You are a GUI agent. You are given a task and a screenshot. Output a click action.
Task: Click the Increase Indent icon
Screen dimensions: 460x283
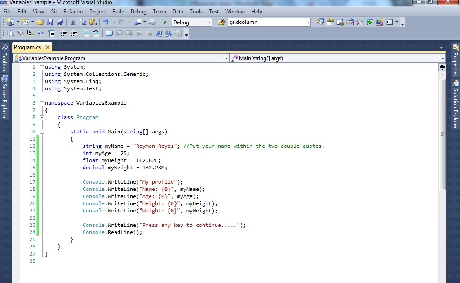[73, 33]
